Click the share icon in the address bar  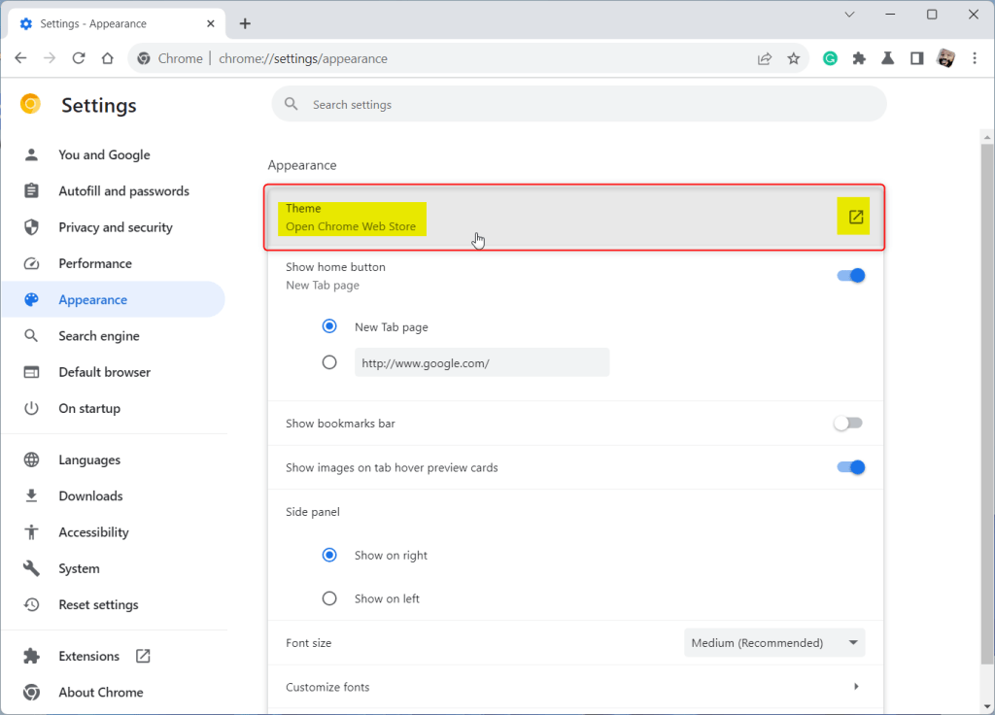pyautogui.click(x=765, y=58)
